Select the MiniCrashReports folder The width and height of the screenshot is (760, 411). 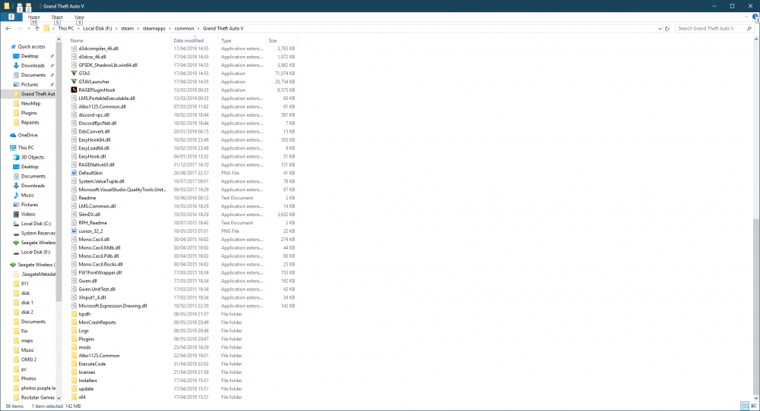click(97, 322)
